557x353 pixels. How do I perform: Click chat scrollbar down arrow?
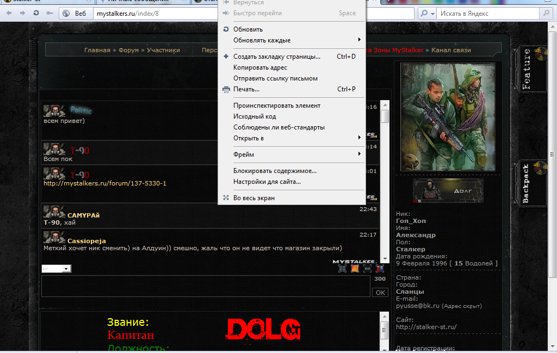point(385,259)
